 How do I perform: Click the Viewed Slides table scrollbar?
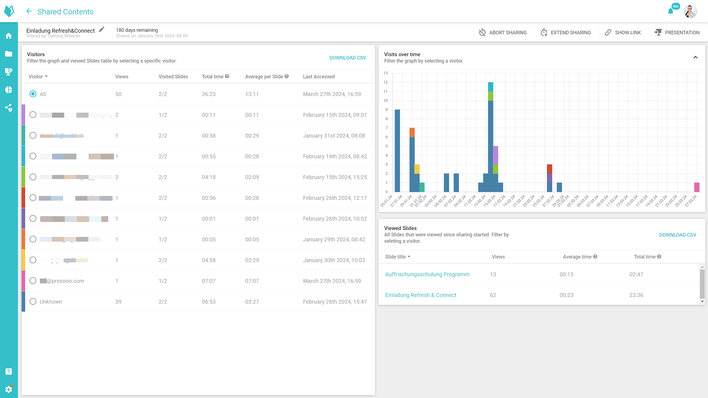click(702, 284)
